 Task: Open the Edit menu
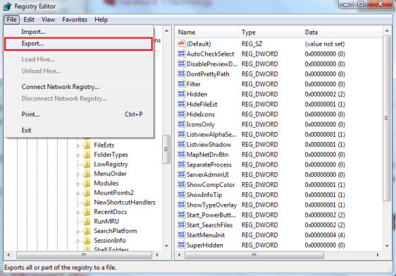pos(29,20)
